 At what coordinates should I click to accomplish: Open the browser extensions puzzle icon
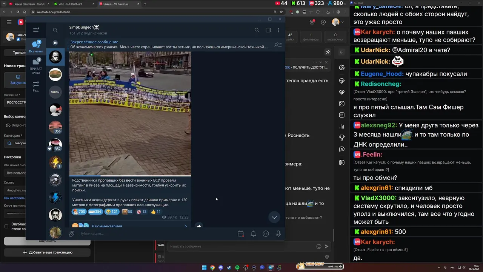tap(318, 12)
